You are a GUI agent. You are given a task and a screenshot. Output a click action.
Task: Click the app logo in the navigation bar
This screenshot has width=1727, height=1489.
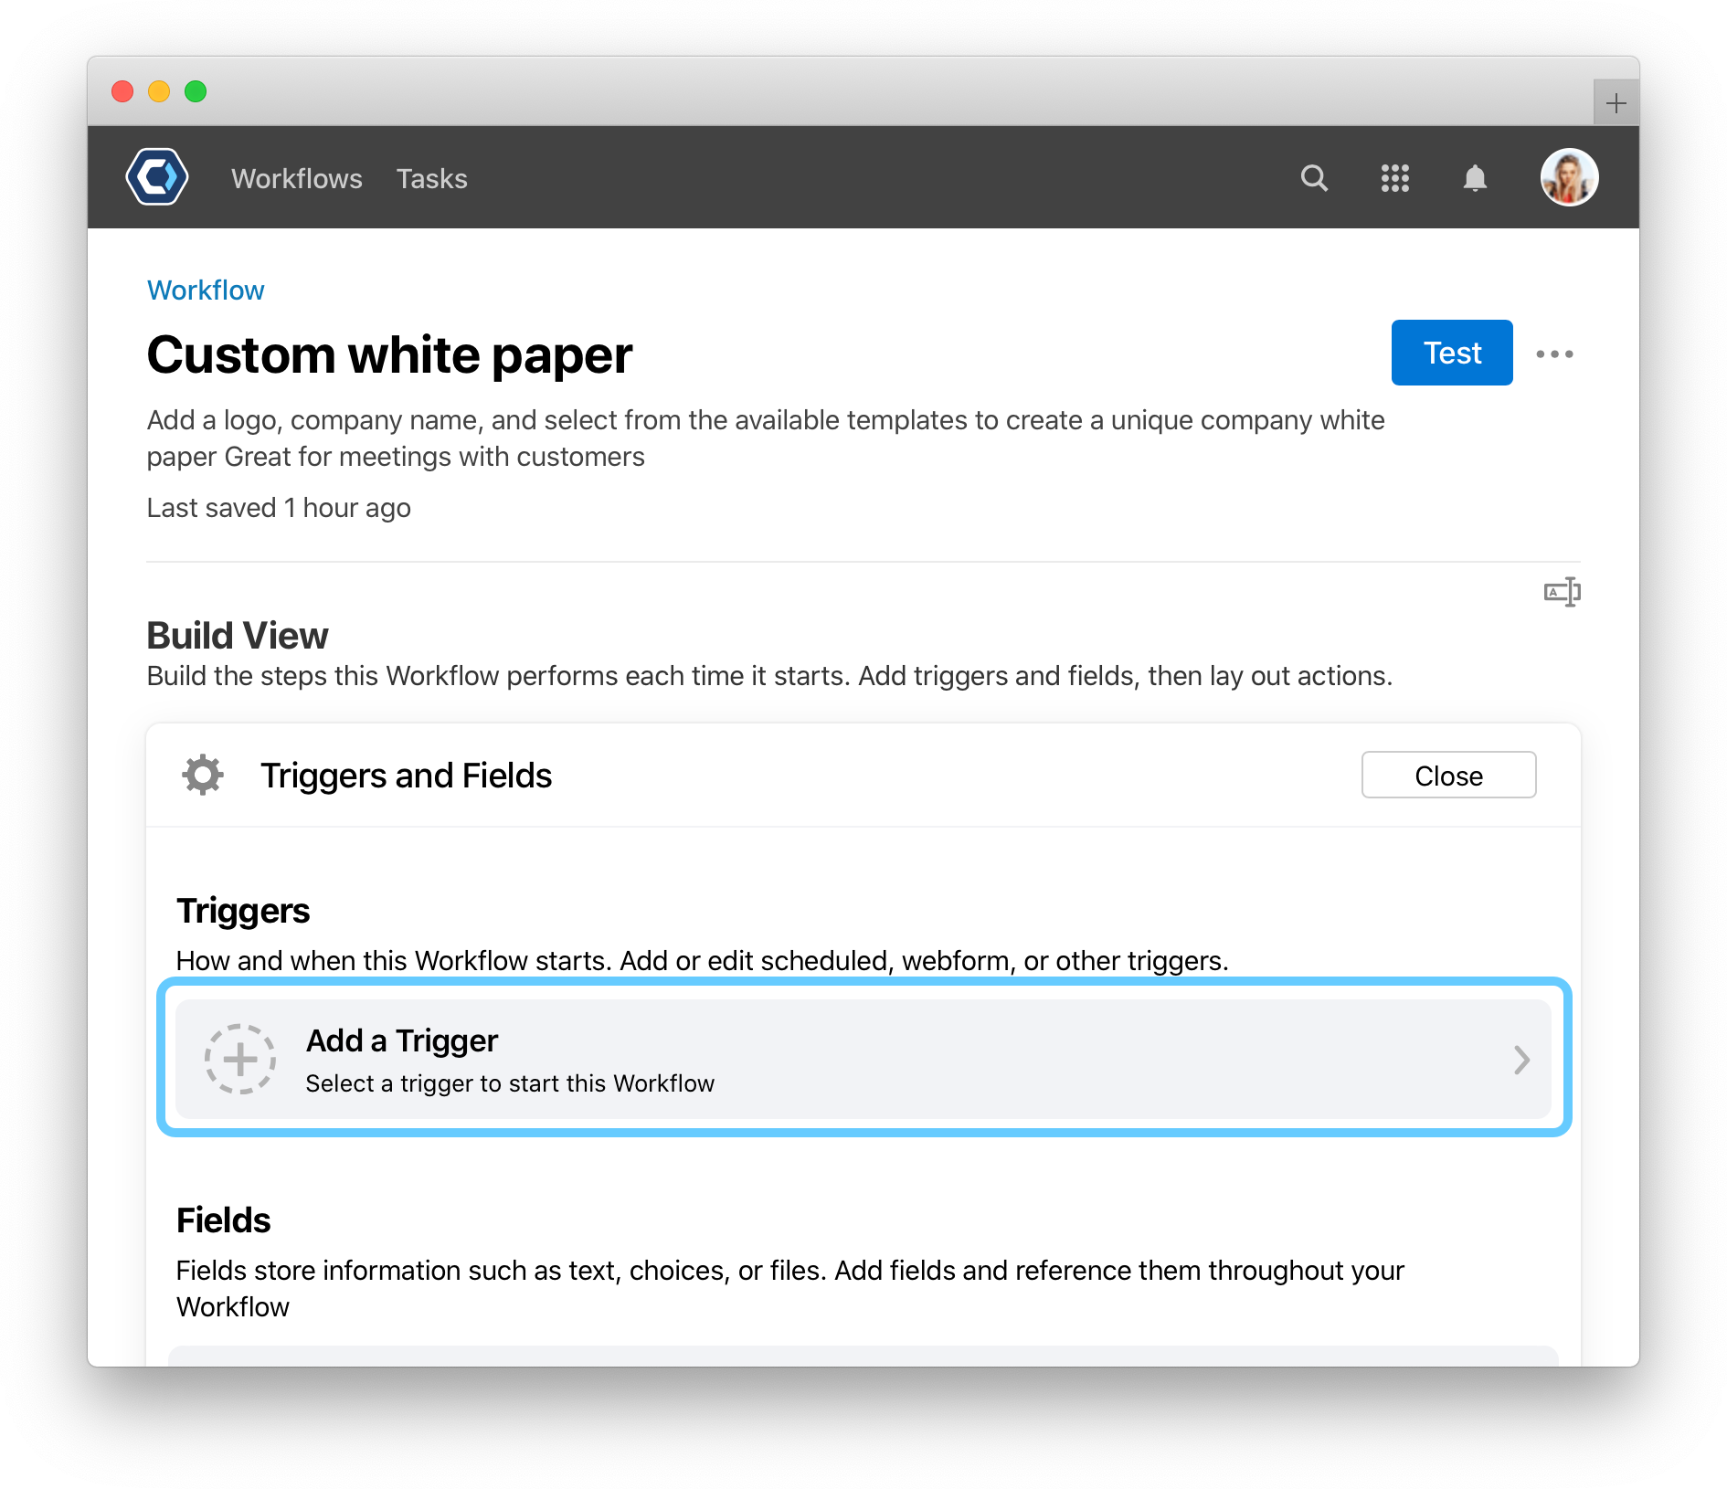(157, 177)
